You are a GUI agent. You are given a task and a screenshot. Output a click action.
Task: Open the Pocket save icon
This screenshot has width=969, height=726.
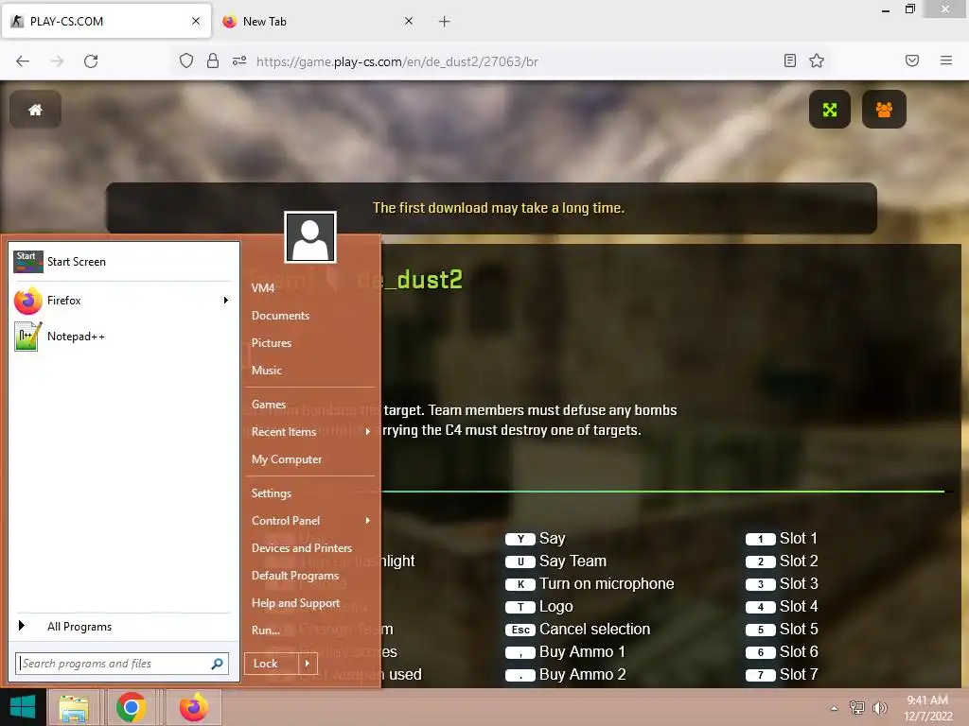tap(912, 60)
